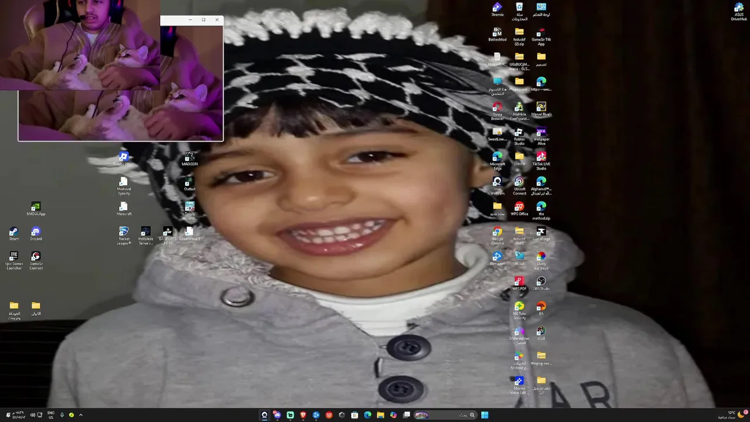Launch Steam from the desktop

click(x=13, y=234)
